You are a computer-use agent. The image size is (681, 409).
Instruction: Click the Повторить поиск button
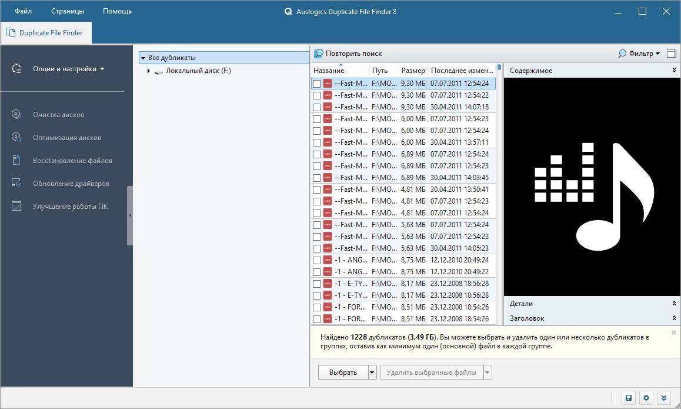click(348, 54)
